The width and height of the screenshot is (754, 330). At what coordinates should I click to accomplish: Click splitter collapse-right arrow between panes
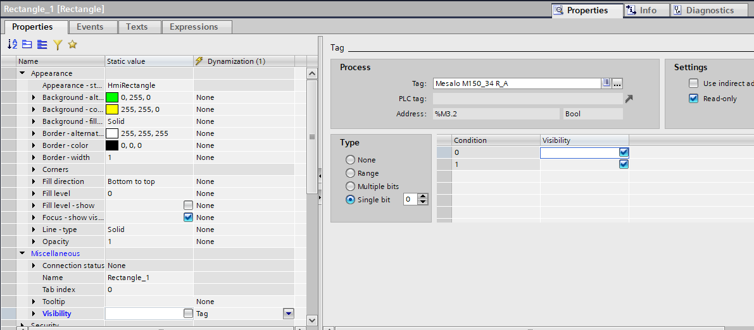click(x=320, y=197)
